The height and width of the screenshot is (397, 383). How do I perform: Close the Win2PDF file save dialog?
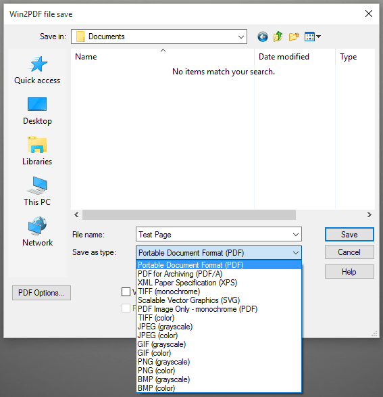click(369, 14)
